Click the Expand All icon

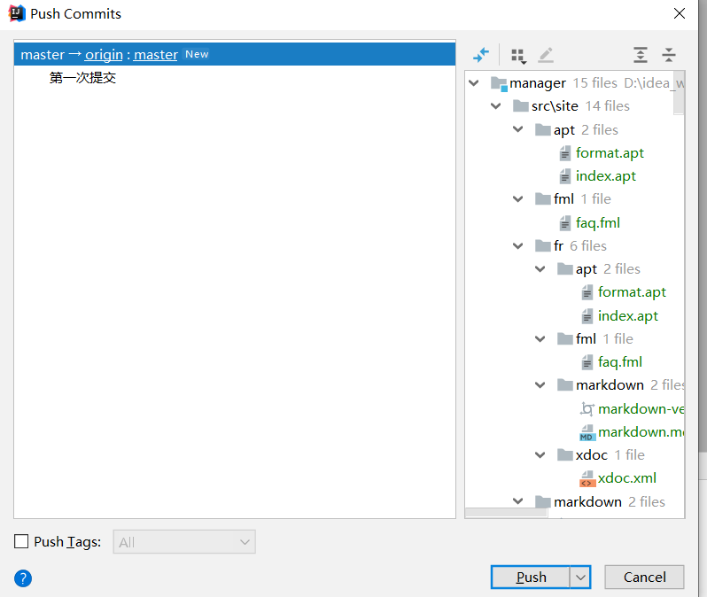641,55
